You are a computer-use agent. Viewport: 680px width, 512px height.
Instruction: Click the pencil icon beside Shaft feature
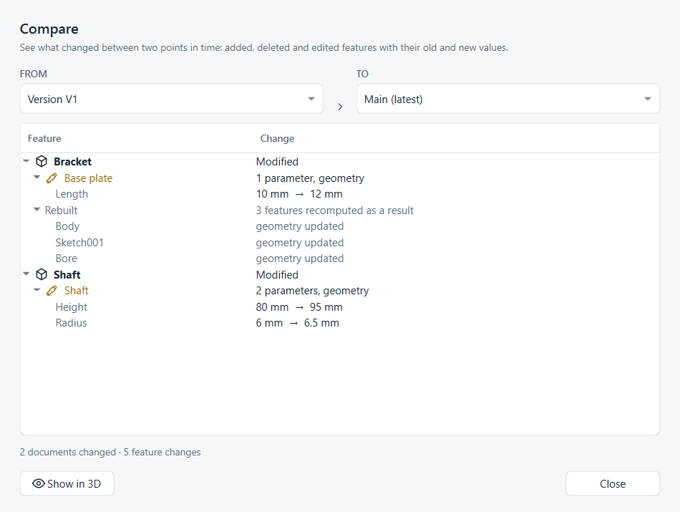pos(52,291)
